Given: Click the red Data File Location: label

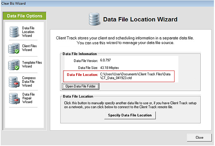Looking at the screenshot, I should pyautogui.click(x=82, y=75).
